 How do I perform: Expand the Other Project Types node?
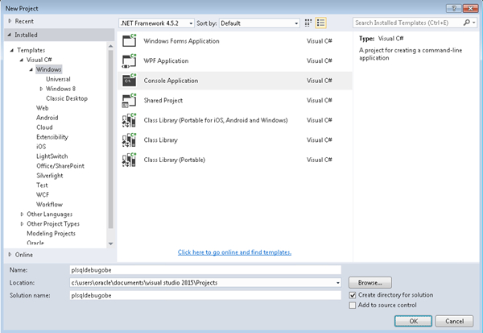(22, 224)
